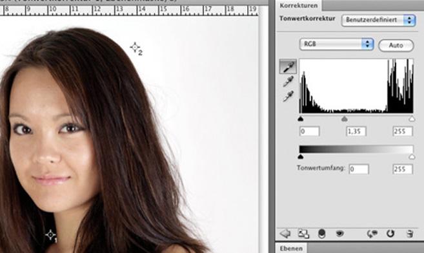Click the output levels gradient bar
This screenshot has height=253, width=424.
pos(356,149)
